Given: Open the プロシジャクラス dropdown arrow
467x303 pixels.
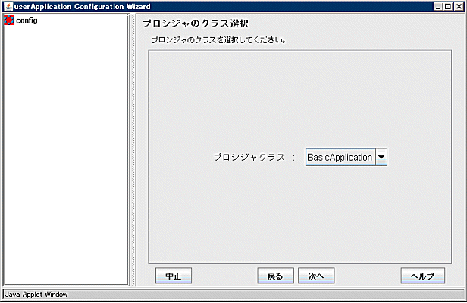Looking at the screenshot, I should click(x=381, y=157).
